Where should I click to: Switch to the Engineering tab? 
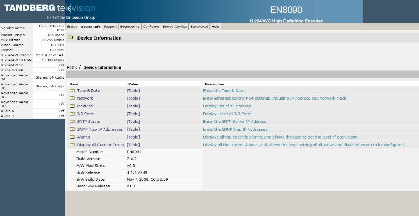click(130, 26)
